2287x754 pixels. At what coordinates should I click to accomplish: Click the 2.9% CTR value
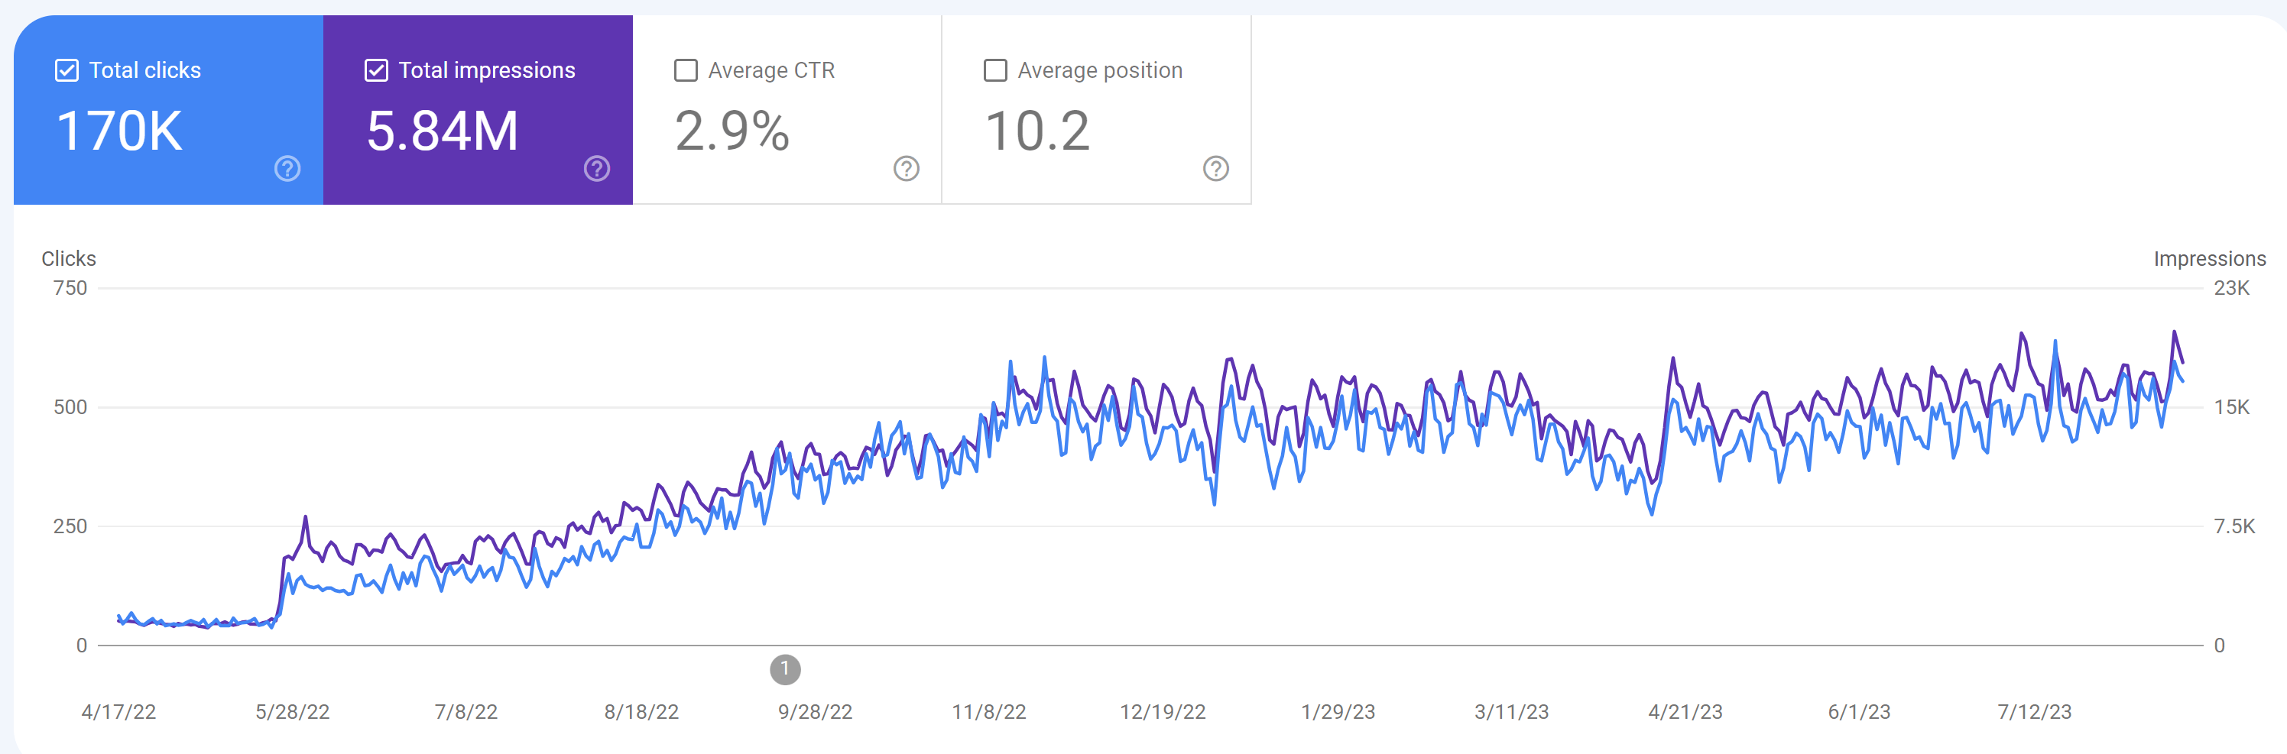(732, 131)
